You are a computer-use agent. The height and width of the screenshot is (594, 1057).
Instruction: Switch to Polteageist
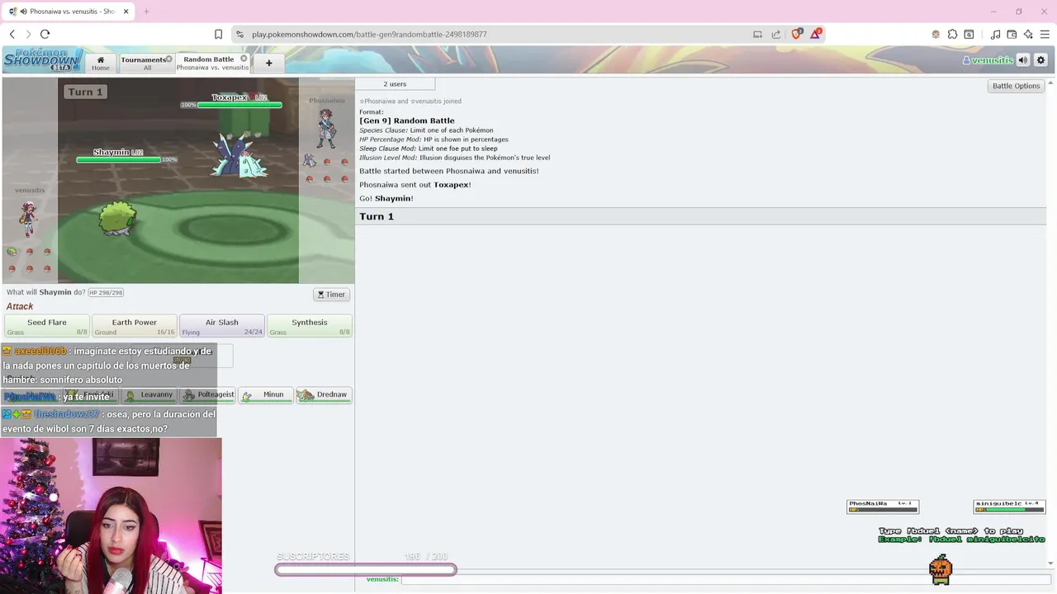tap(209, 394)
